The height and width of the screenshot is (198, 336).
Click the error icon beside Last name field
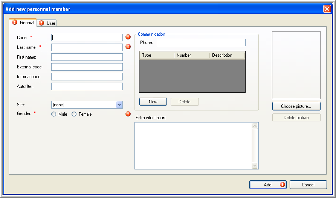tap(128, 47)
